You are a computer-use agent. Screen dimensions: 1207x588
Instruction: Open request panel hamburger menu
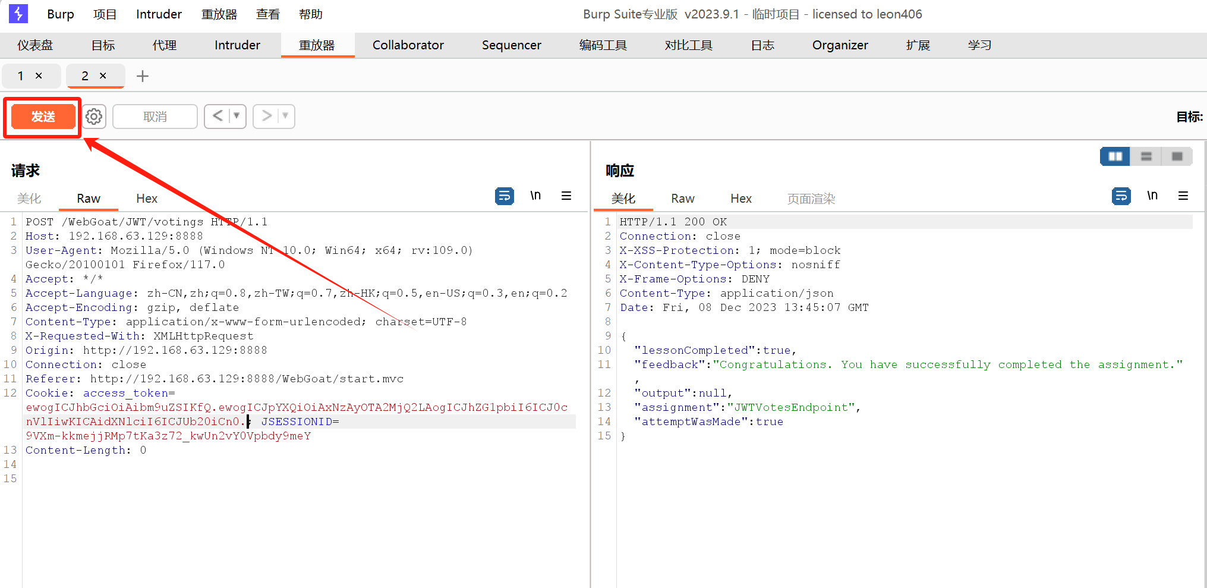[x=566, y=196]
